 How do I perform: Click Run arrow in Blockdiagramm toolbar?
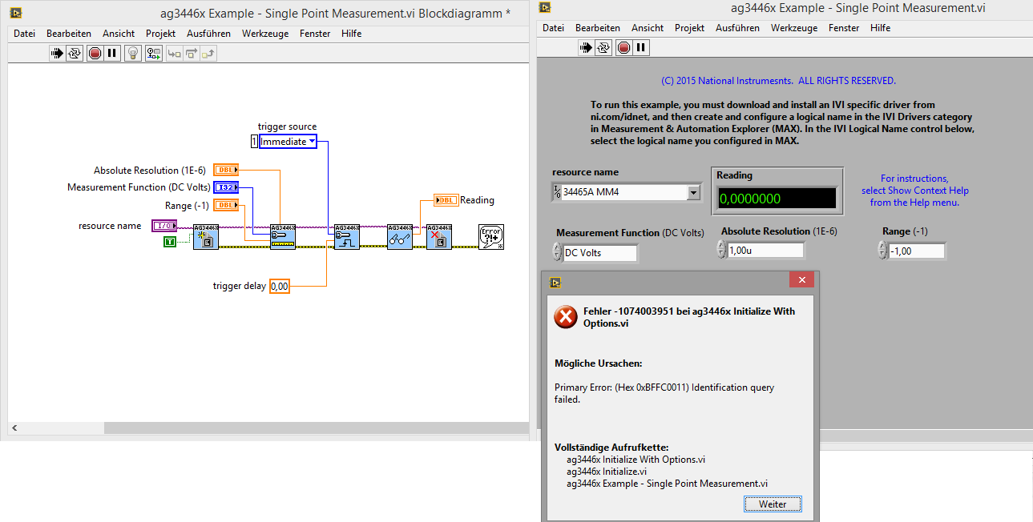tap(57, 54)
